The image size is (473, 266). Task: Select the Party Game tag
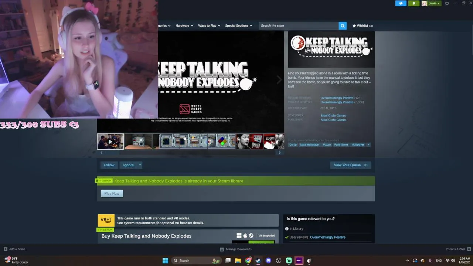tap(341, 144)
